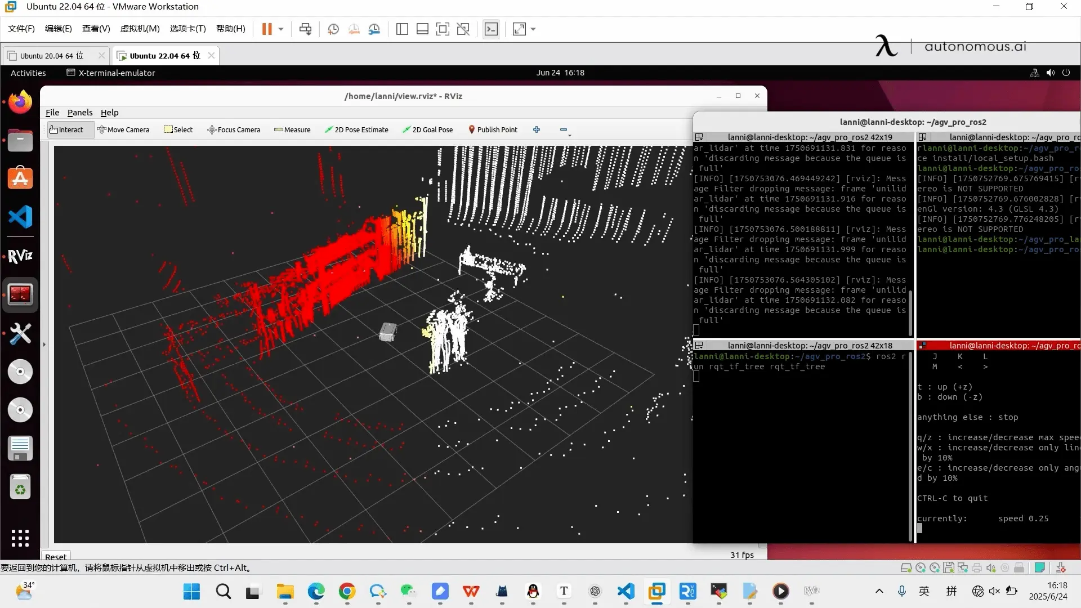Mute sound via Ubuntu volume icon

pos(1051,73)
